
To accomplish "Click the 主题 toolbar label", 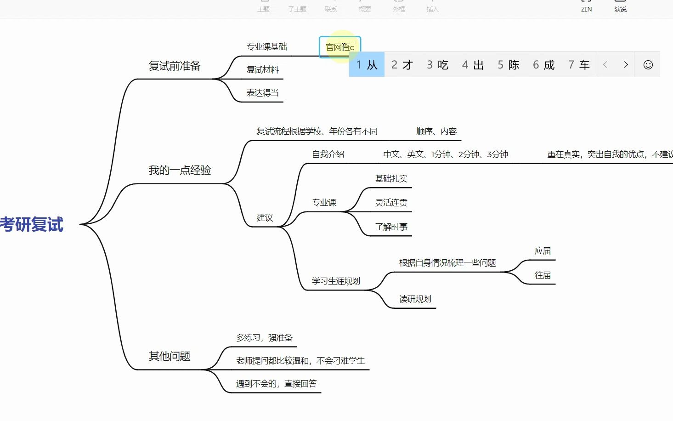I will coord(263,9).
